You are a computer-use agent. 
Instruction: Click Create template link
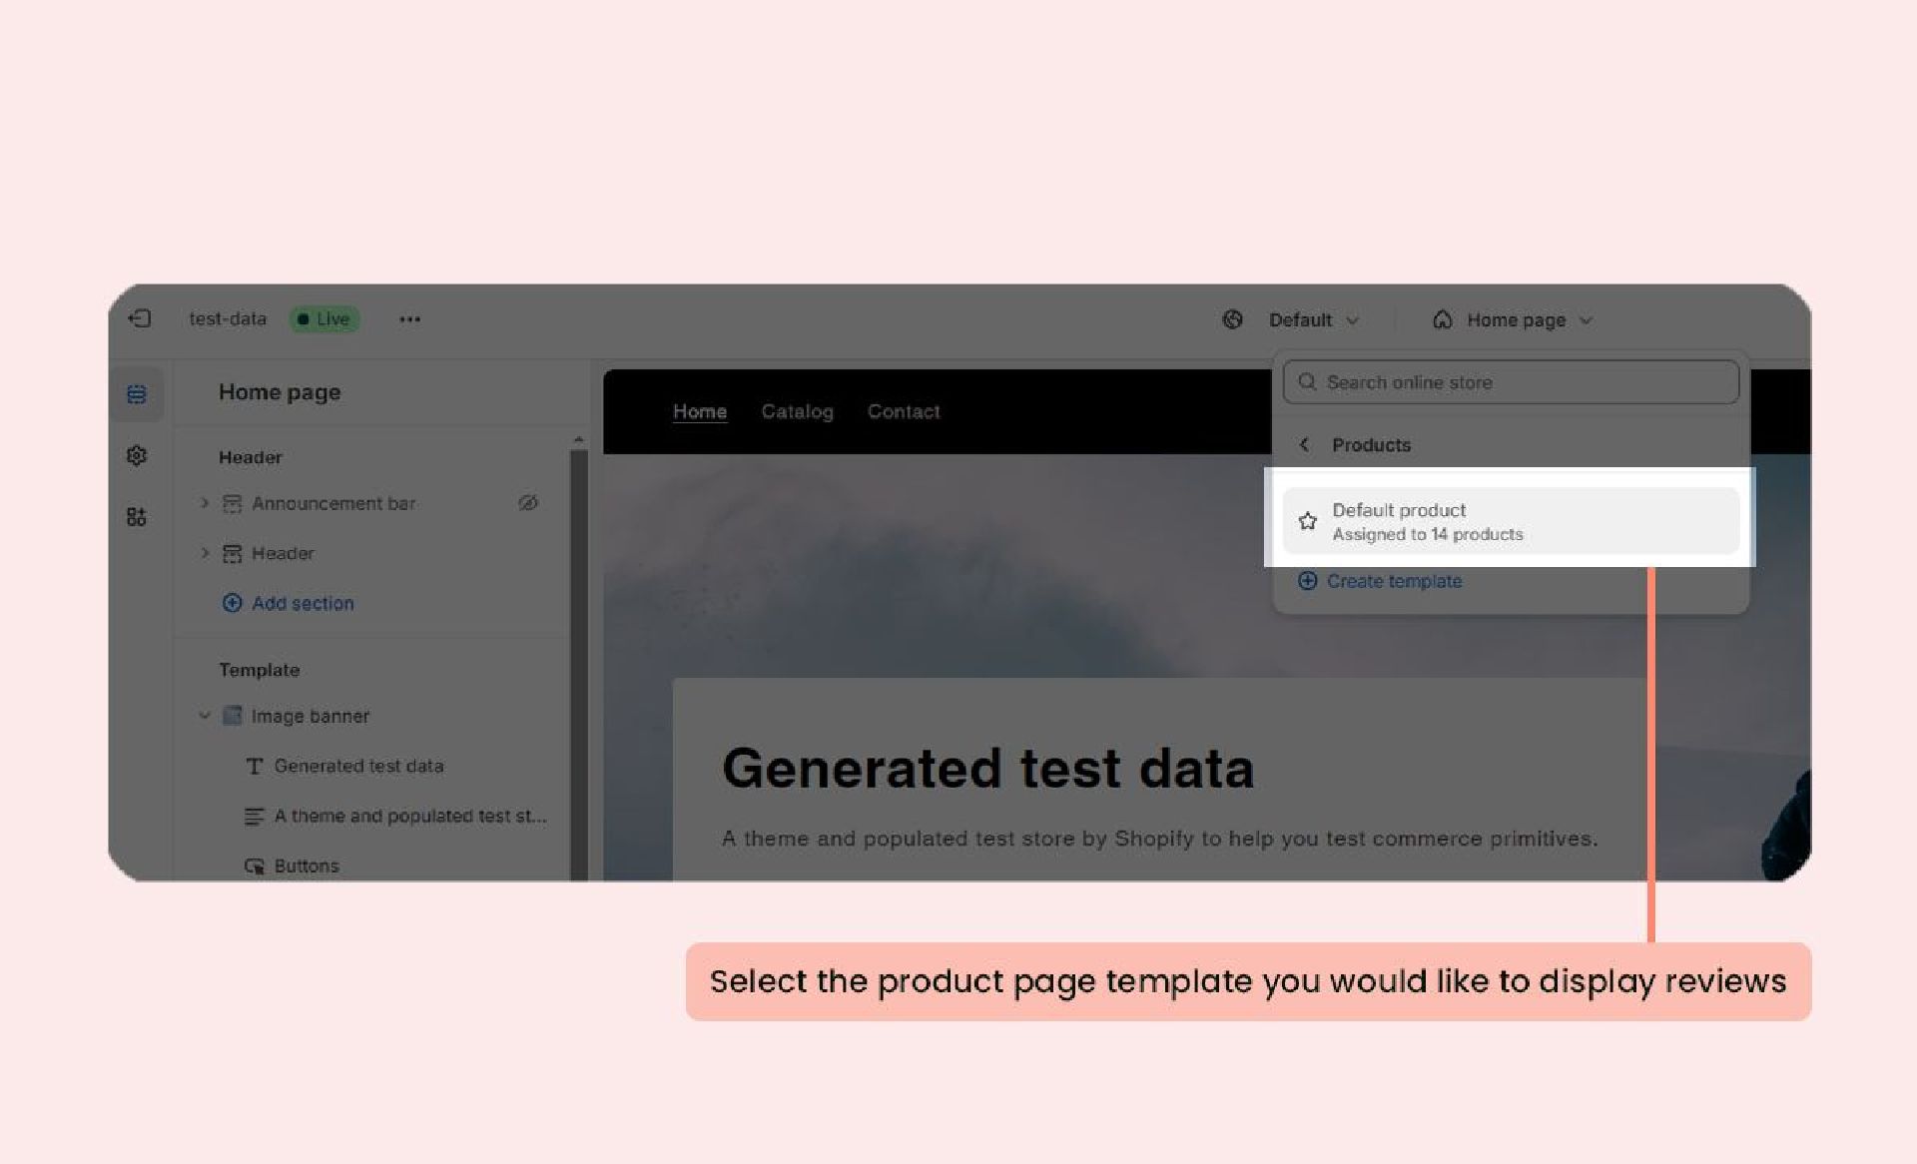click(1393, 581)
